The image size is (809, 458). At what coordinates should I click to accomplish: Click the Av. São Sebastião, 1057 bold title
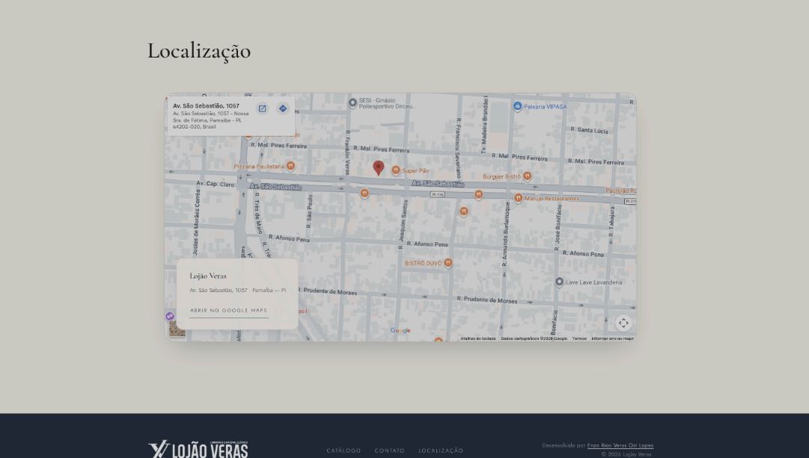pos(206,106)
